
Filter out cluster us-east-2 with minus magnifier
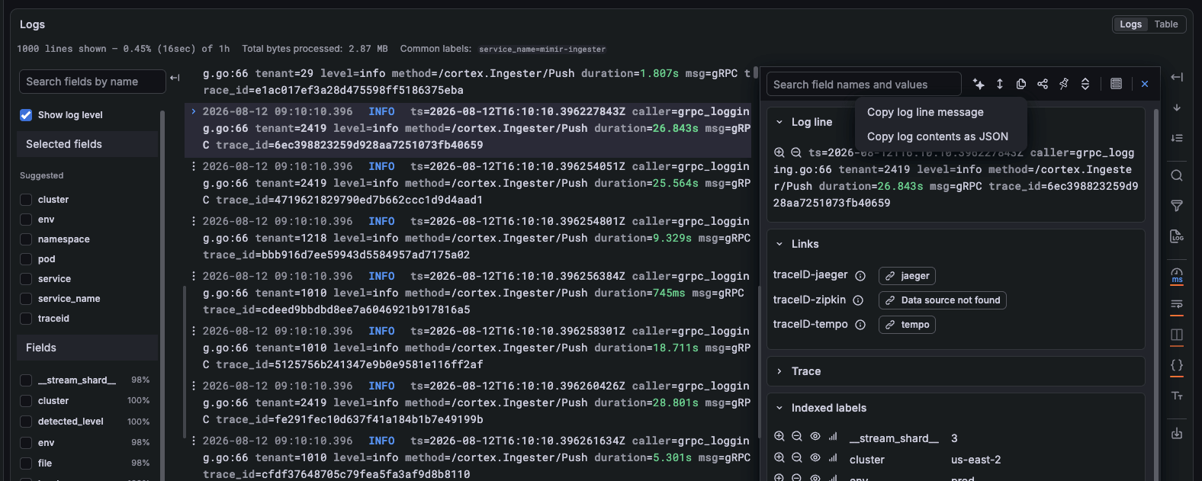[x=796, y=458]
